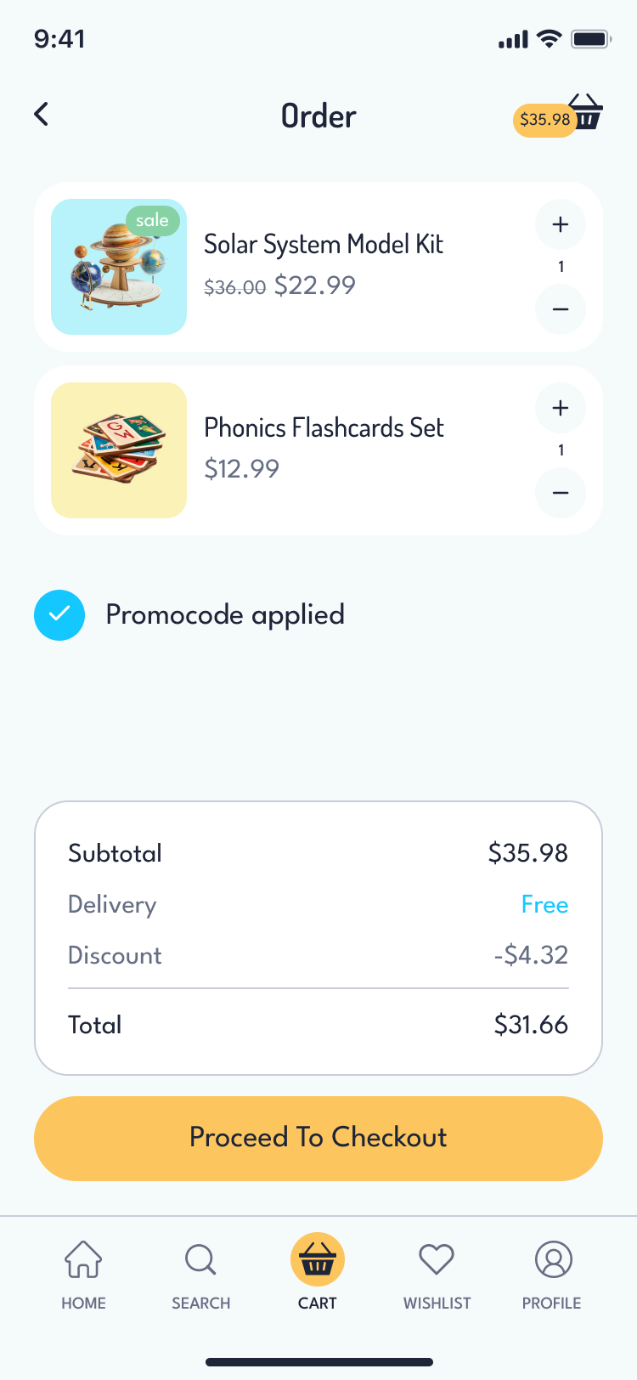
Task: Tap the Phonics Flashcards Set title
Action: (x=324, y=427)
